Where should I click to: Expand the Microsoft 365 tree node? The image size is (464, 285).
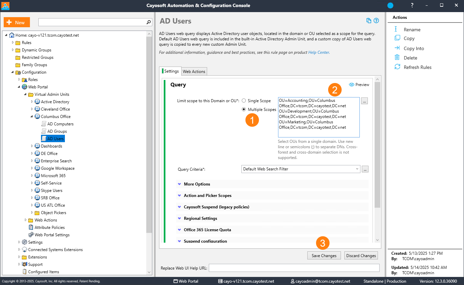point(32,175)
